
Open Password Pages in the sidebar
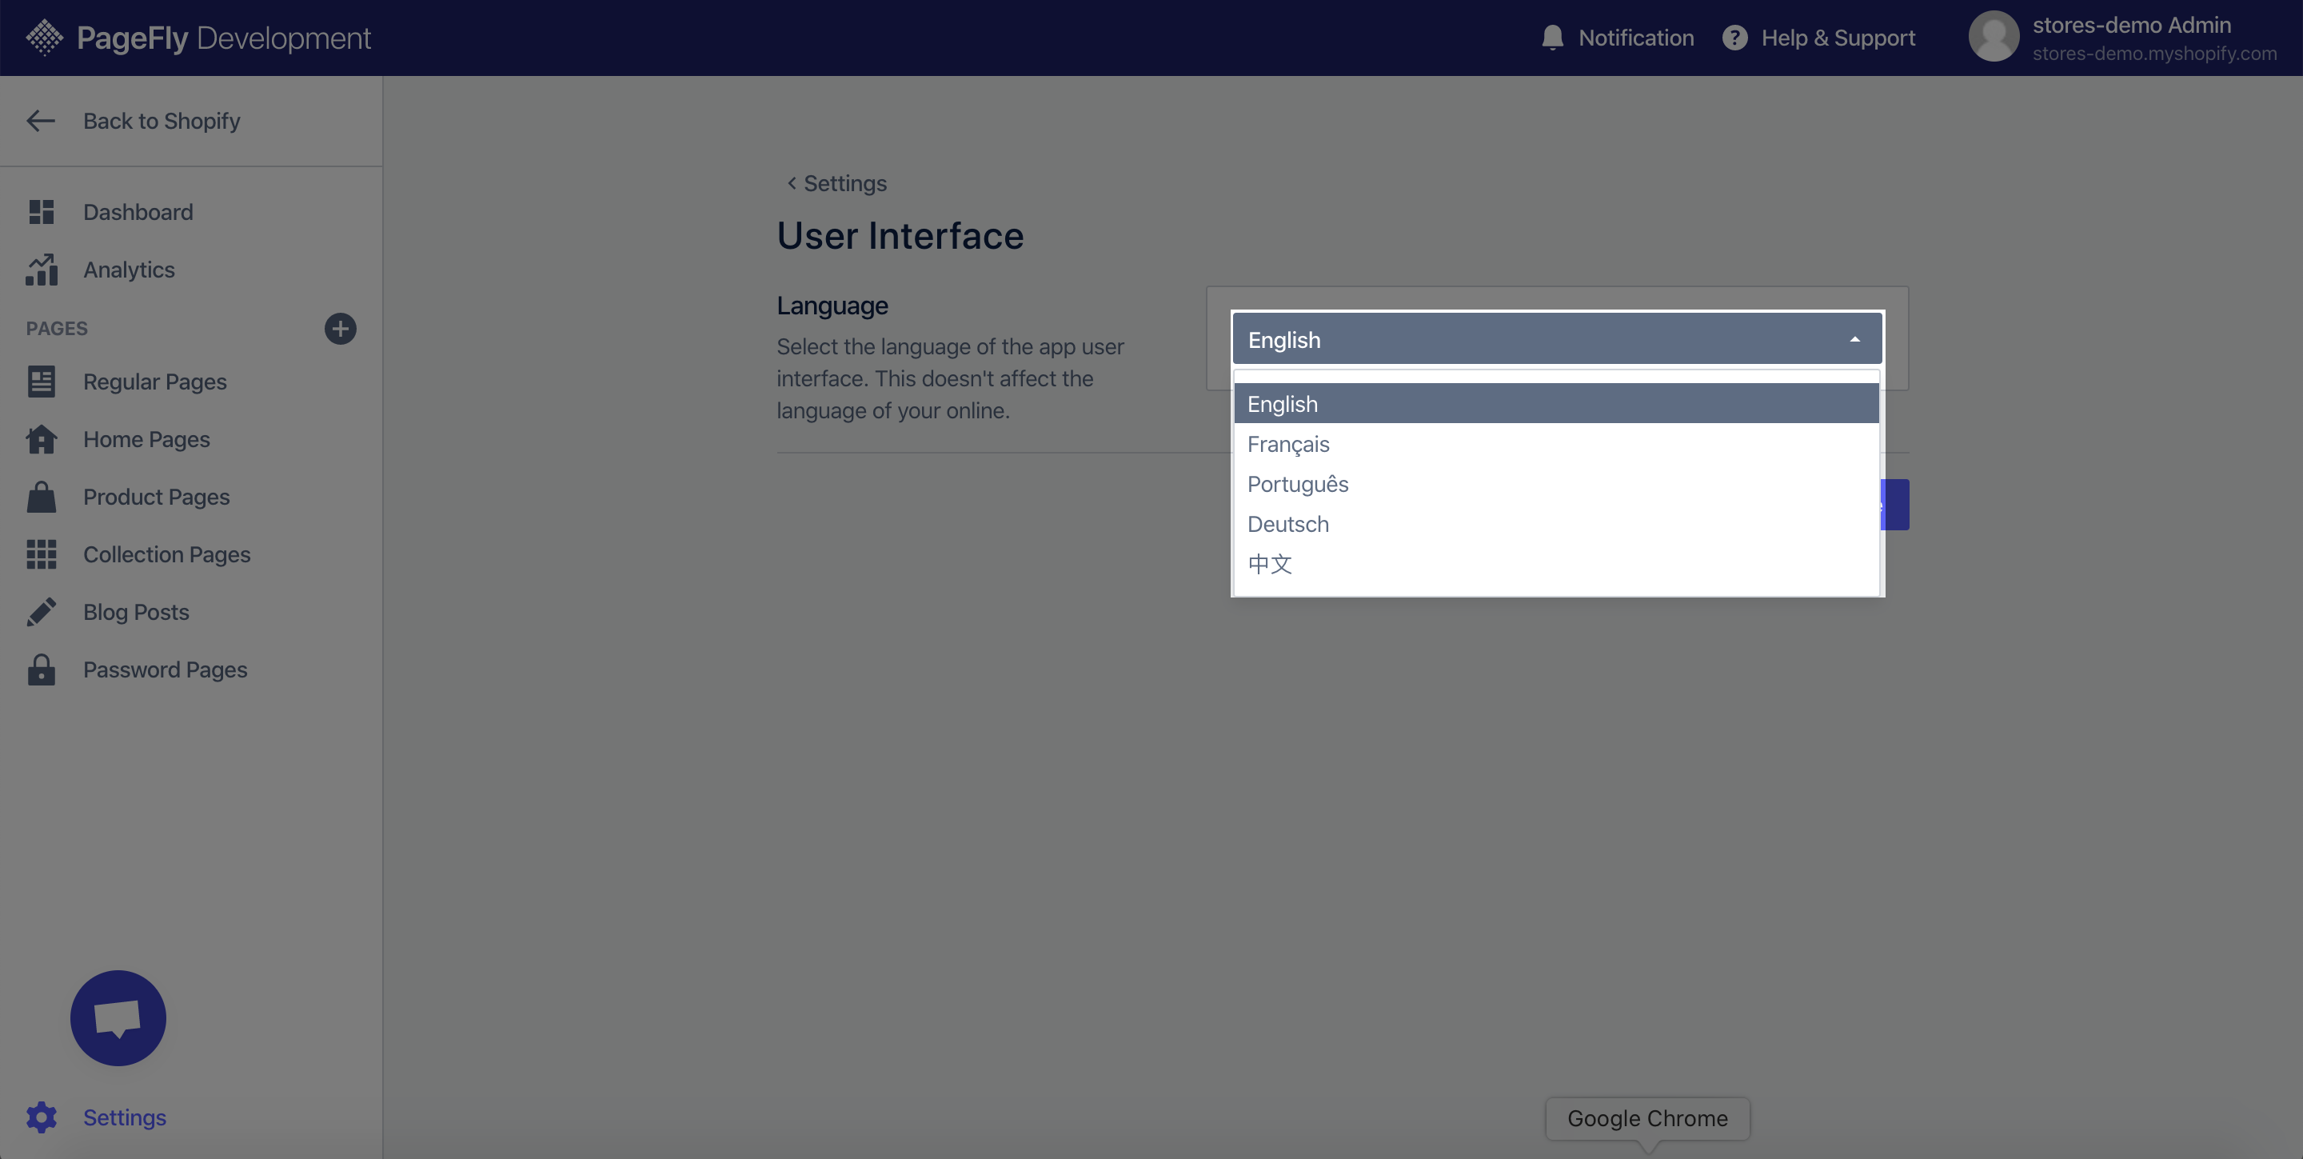166,669
